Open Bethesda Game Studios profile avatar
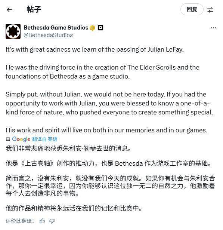Viewport: 223px width, 230px height. (13, 31)
